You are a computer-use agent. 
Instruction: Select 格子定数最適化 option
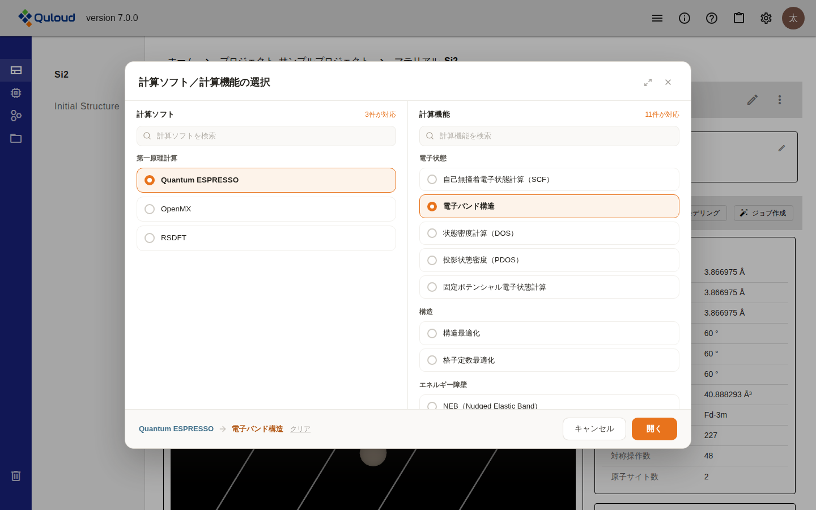tap(549, 360)
